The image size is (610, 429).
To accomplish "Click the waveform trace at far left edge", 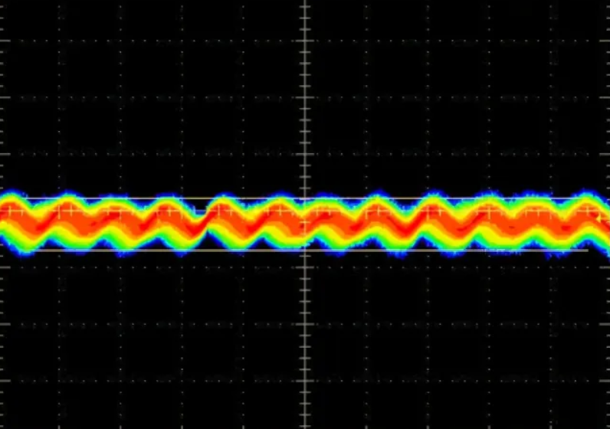I will [4, 218].
